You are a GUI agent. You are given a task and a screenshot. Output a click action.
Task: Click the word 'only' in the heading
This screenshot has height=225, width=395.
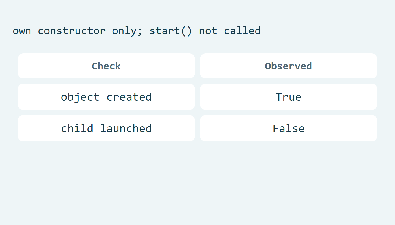124,31
